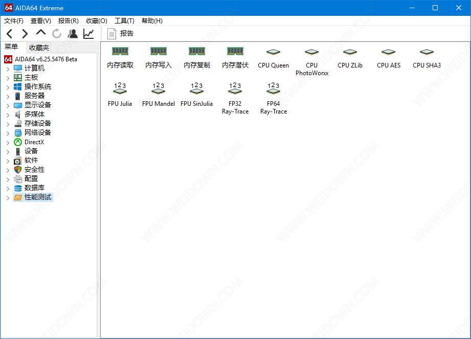This screenshot has height=339, width=471.
Task: Go forward with the right arrow toolbar icon
Action: pyautogui.click(x=25, y=34)
